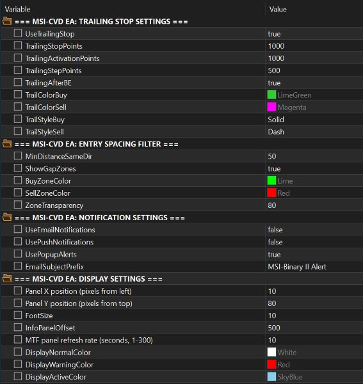This screenshot has width=363, height=384.
Task: Edit the TrailingStopPoints value 1000
Action: point(314,46)
